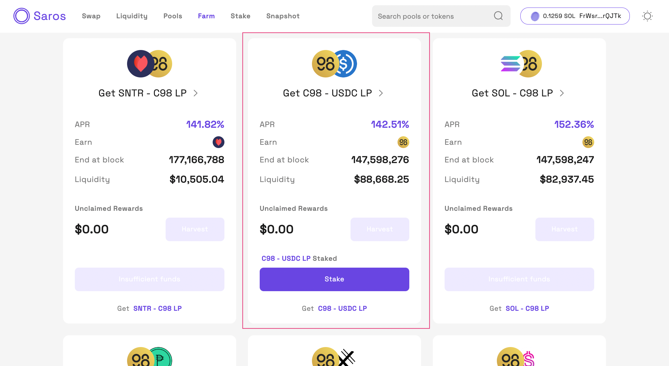Toggle the light/dark theme sun icon

(x=647, y=16)
